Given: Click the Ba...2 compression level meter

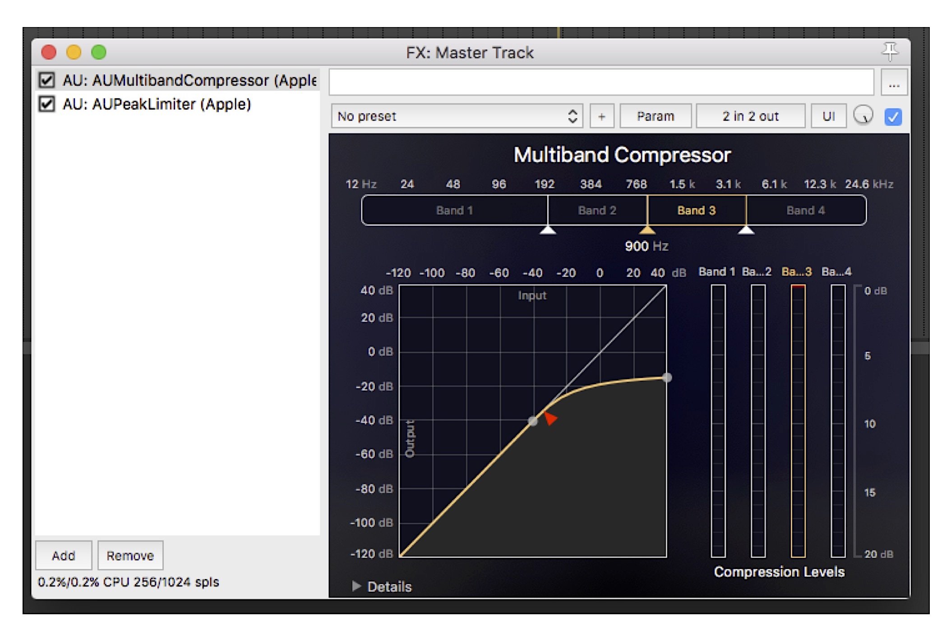Looking at the screenshot, I should pos(758,421).
